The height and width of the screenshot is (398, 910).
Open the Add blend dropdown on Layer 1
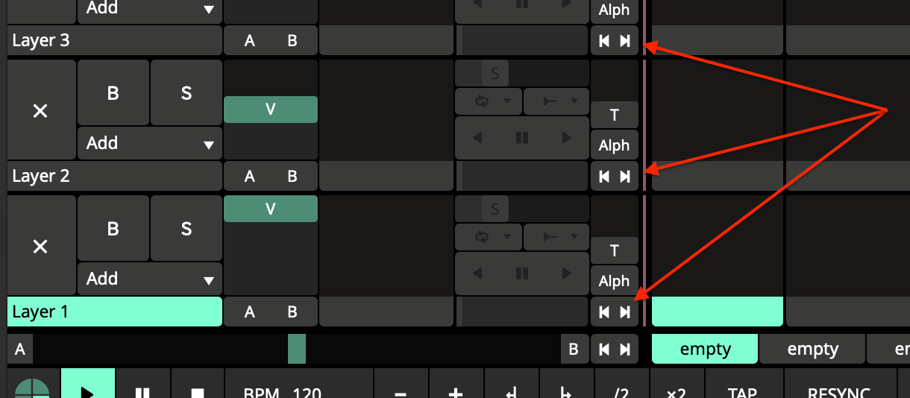pyautogui.click(x=149, y=279)
